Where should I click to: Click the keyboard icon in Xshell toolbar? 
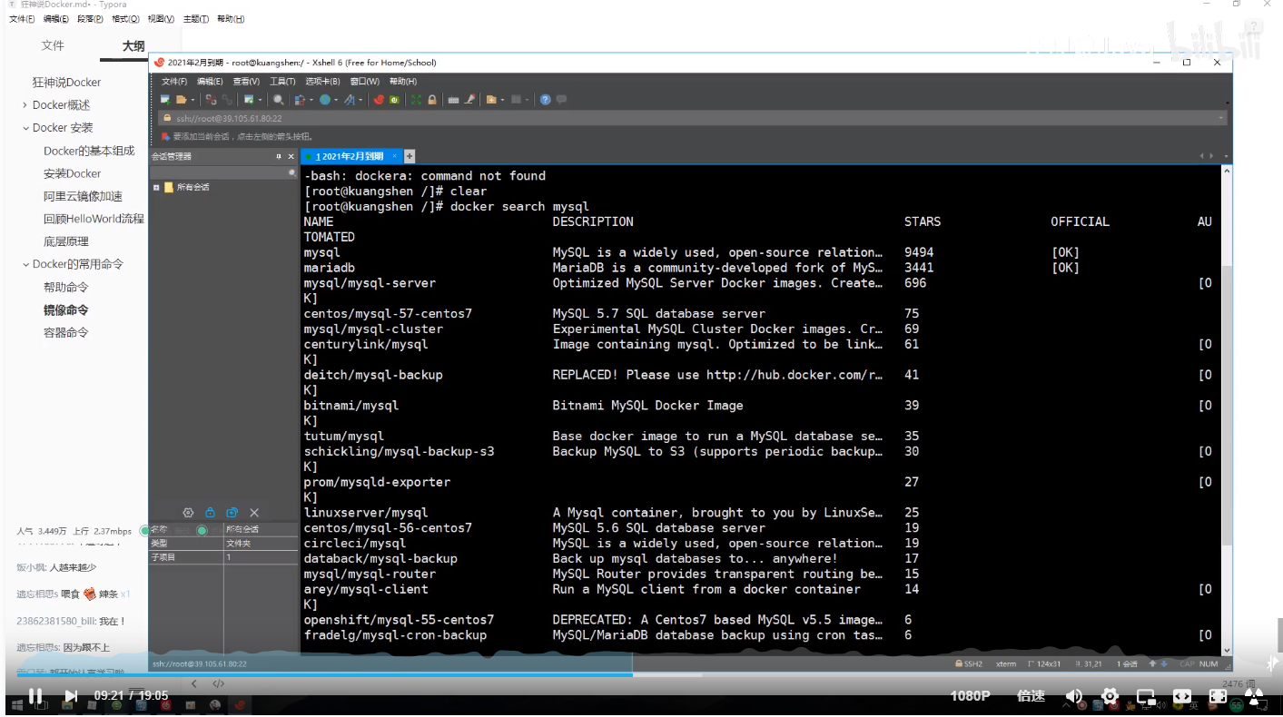[x=453, y=100]
